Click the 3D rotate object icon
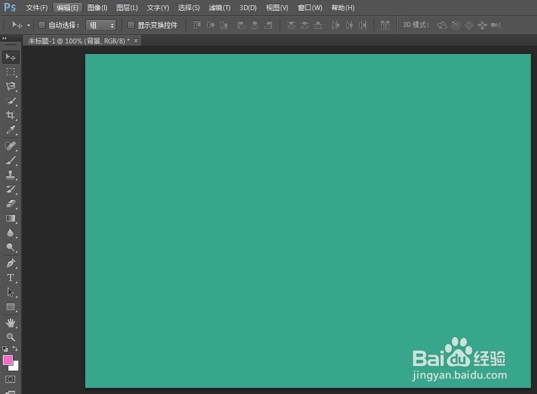Image resolution: width=537 pixels, height=394 pixels. pos(442,25)
